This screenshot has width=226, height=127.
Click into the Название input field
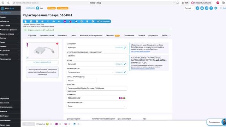97,88
